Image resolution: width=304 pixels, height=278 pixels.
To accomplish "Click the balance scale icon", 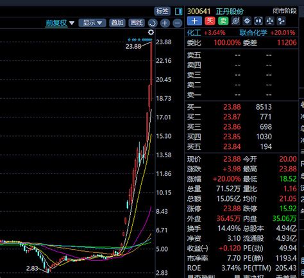I will 269,21.
